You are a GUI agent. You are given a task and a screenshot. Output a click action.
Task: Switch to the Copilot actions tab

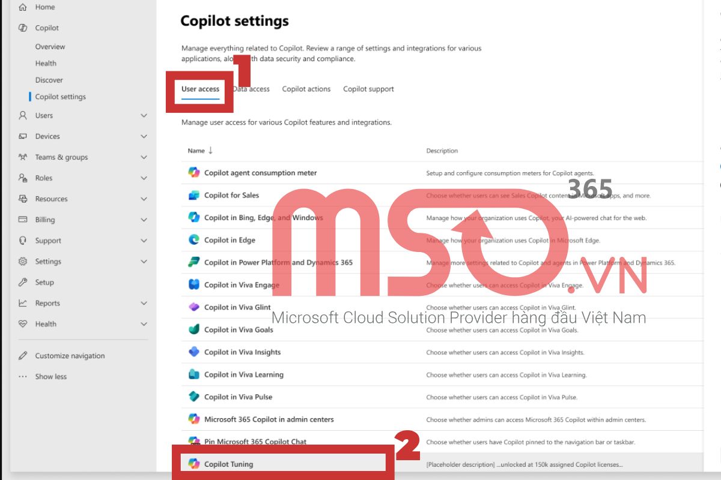click(306, 89)
